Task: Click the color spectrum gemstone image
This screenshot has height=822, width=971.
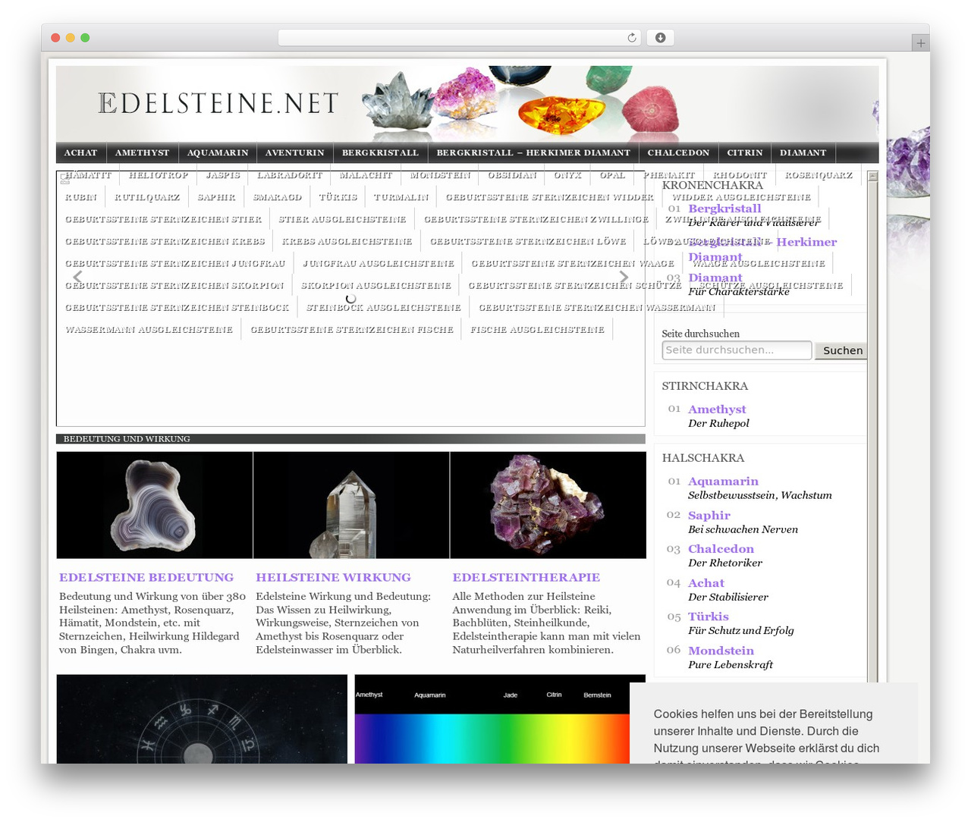Action: (492, 719)
